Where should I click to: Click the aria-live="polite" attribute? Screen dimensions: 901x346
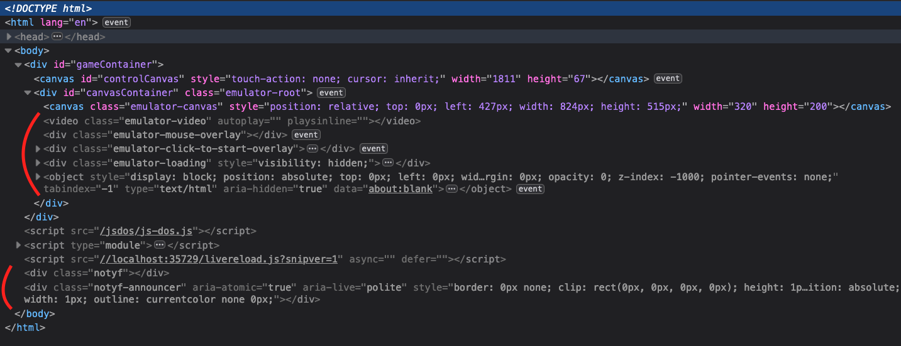[x=355, y=288]
